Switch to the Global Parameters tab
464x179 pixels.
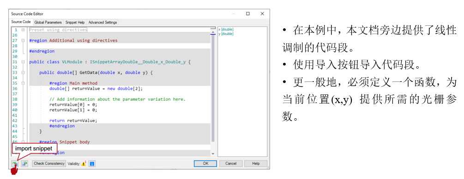(x=48, y=23)
